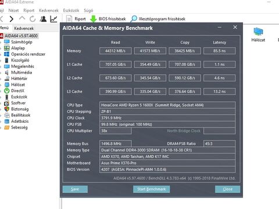Select the Operációs rendszer Windows icon
This screenshot has width=279, height=209.
click(x=7, y=54)
